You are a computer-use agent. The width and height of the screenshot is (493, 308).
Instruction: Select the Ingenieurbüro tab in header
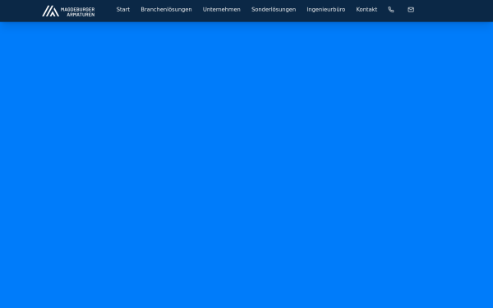pyautogui.click(x=325, y=9)
